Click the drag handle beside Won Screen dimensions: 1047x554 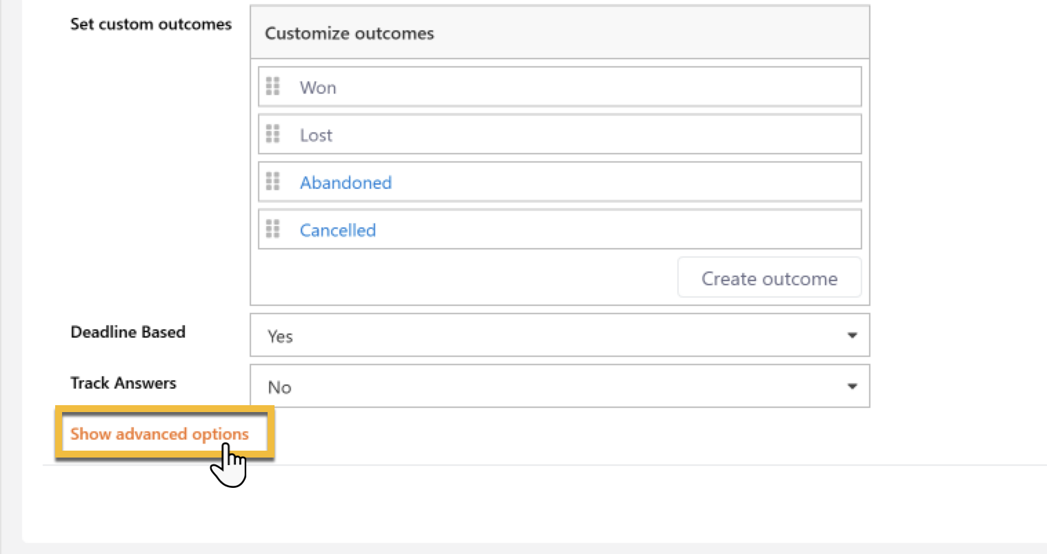[273, 86]
